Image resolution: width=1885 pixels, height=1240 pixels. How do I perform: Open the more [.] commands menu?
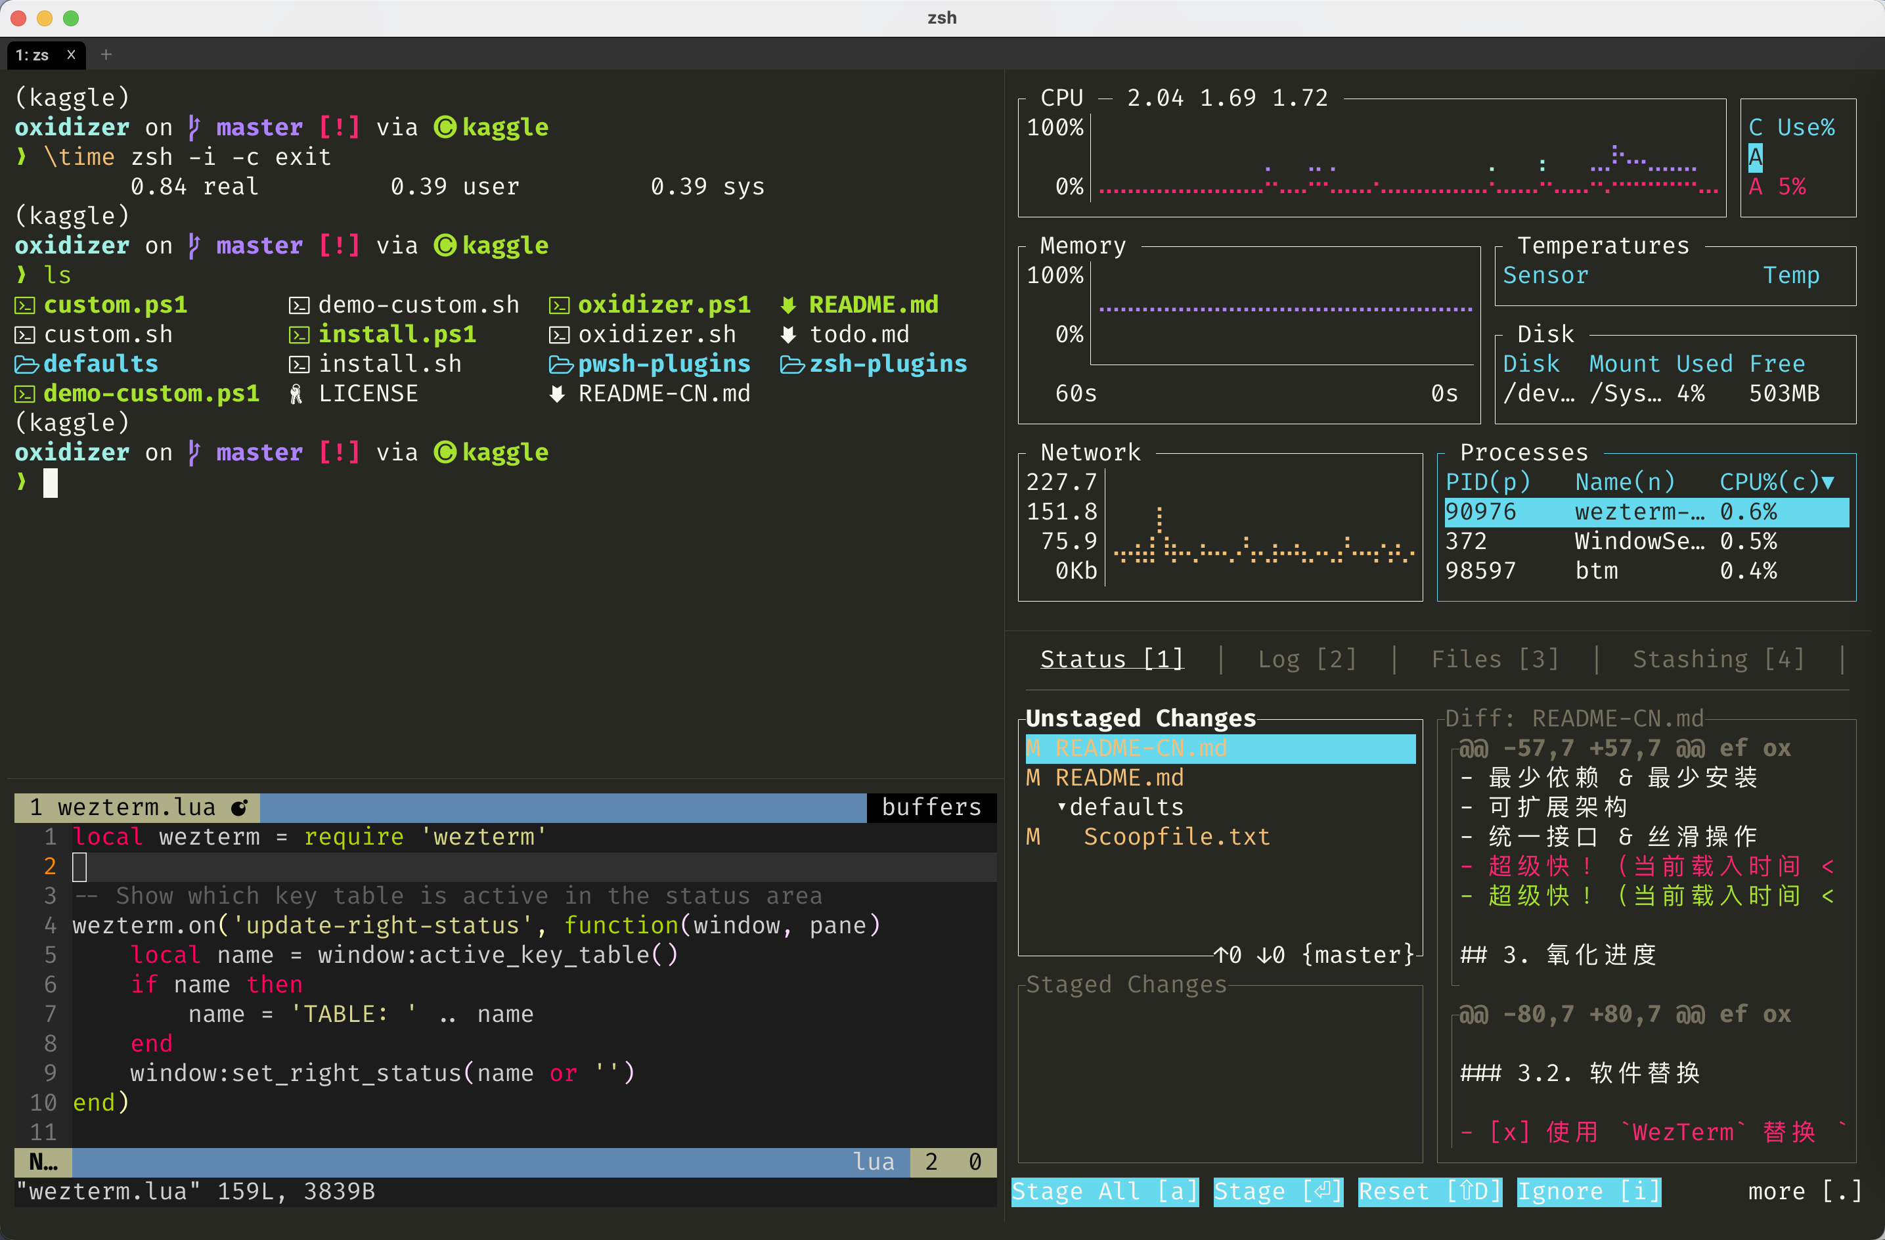click(1804, 1191)
